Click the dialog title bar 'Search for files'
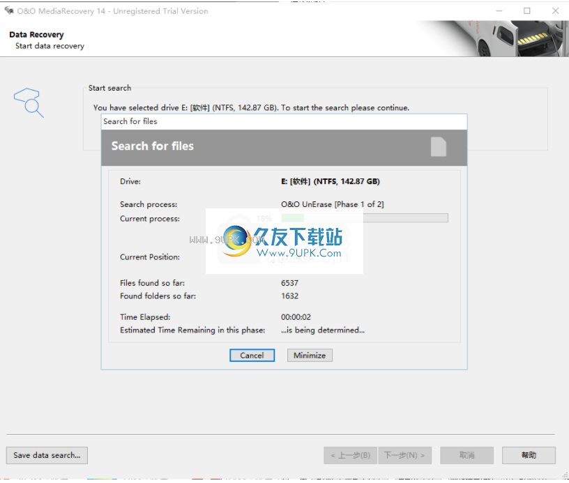 tap(284, 121)
